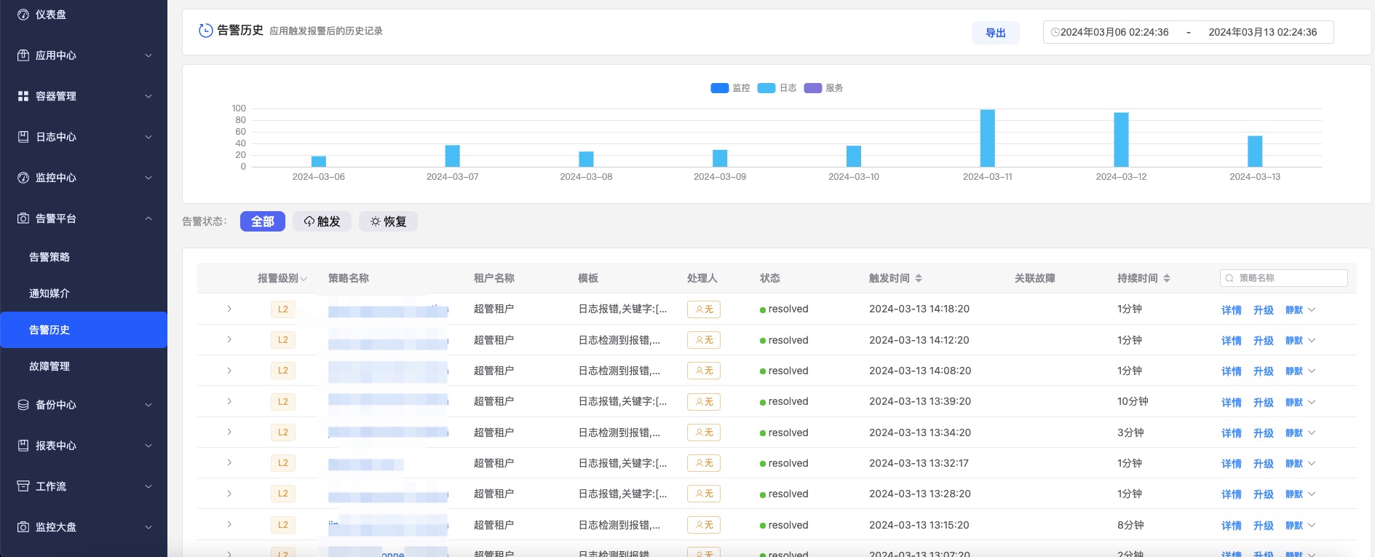This screenshot has height=557, width=1375.
Task: Toggle 监控 legend series in chart
Action: pyautogui.click(x=731, y=88)
